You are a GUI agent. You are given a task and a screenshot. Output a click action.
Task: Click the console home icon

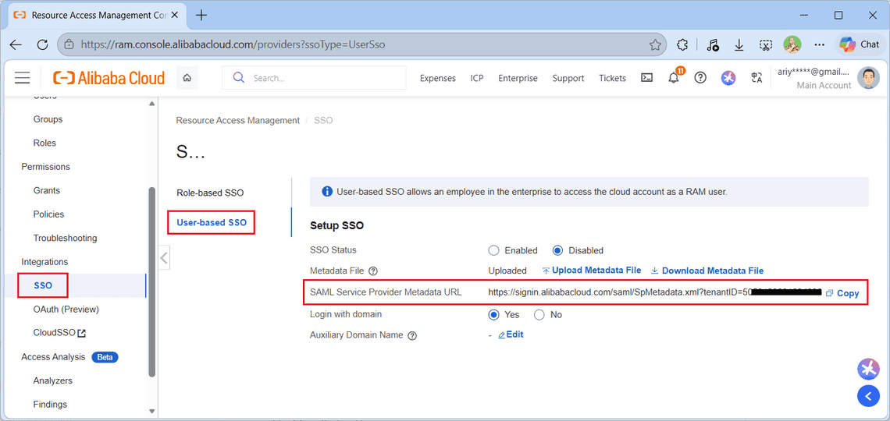(187, 78)
